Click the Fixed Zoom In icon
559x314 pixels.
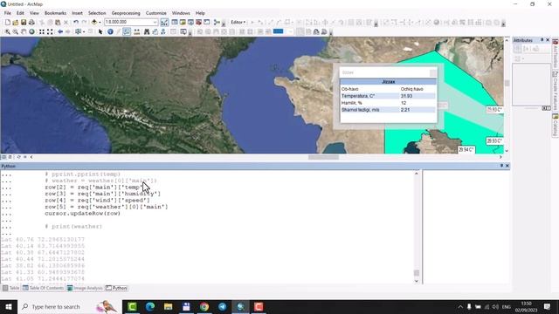click(x=42, y=32)
